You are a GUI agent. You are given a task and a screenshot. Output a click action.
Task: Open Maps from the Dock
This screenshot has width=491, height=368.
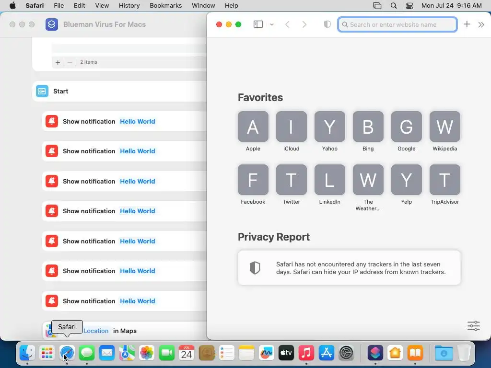coord(127,353)
